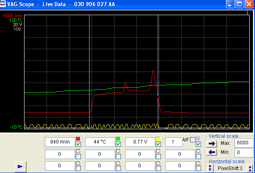Click the double down arrows in Horizontal scale

[210, 168]
